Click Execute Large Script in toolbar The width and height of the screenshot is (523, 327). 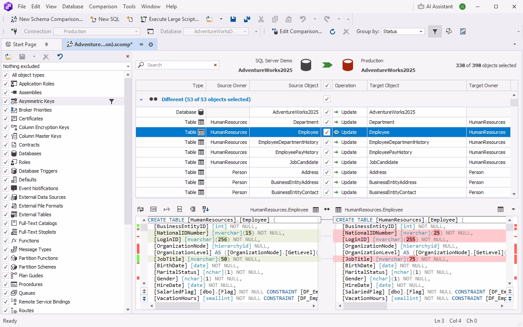click(x=170, y=19)
